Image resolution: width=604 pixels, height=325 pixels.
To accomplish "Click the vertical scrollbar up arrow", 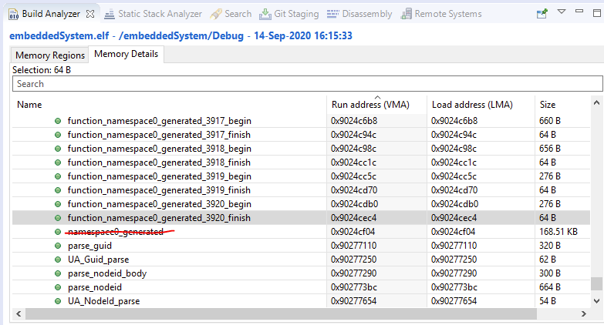I will coord(597,102).
